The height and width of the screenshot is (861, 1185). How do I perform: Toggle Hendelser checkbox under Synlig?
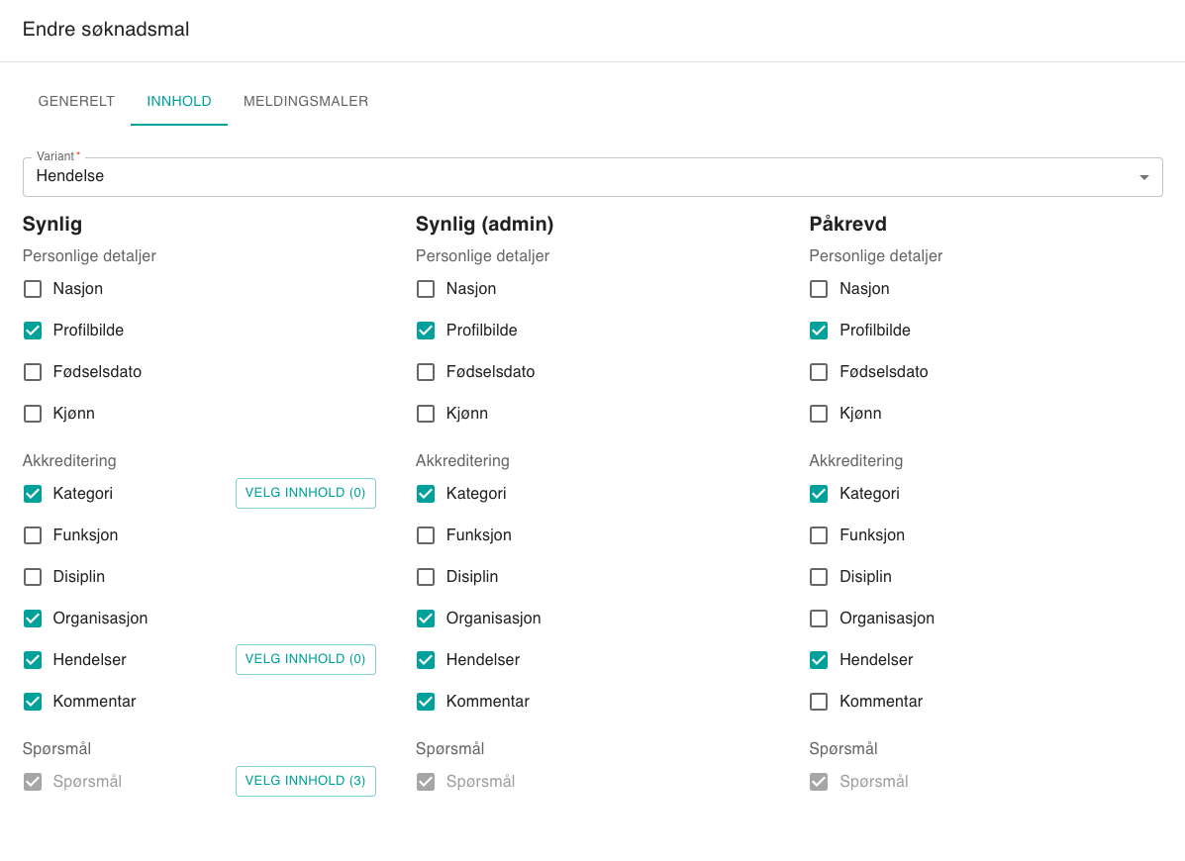(x=33, y=660)
